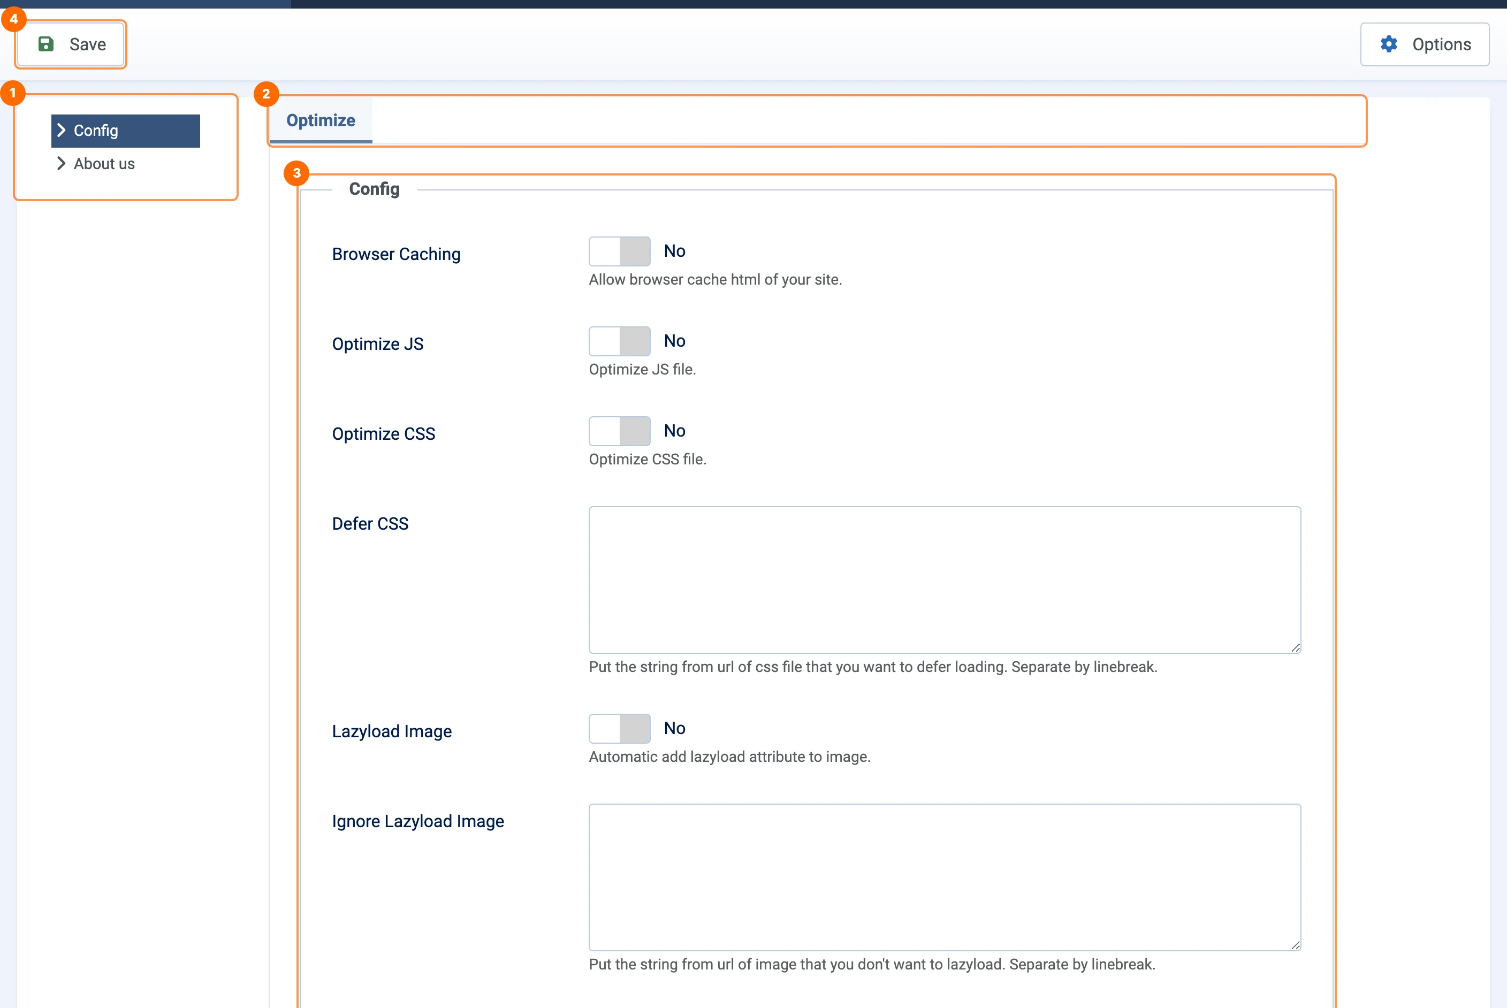Enable the Optimize JS switch
Image resolution: width=1507 pixels, height=1008 pixels.
[619, 341]
